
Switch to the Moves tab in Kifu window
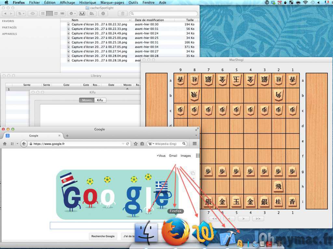pos(87,100)
